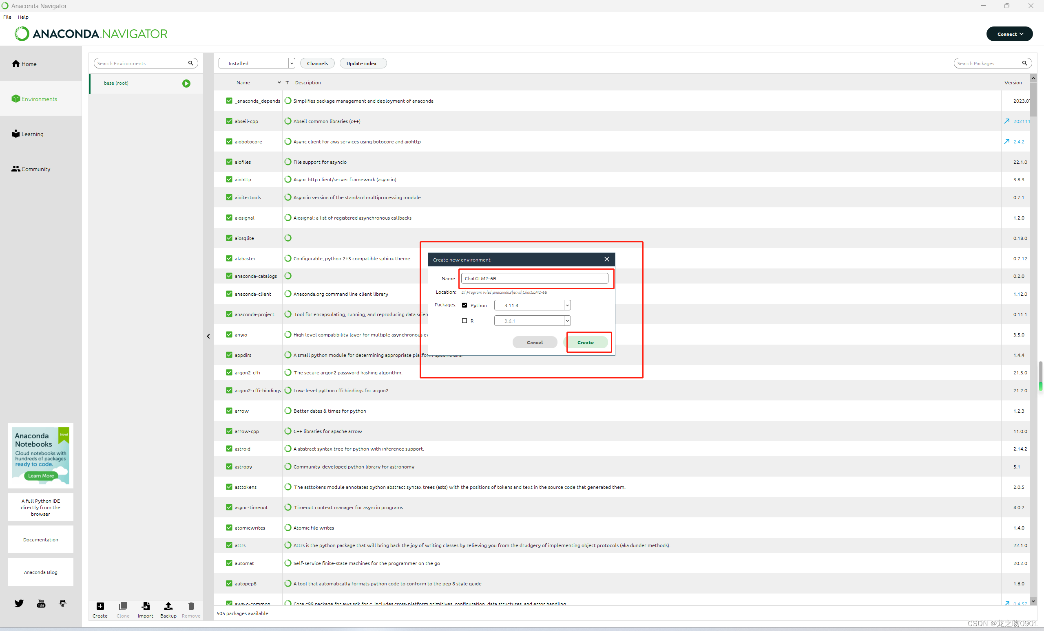Click upgrade arrow for aiobotocore version
Screen dimensions: 1044x631
point(1007,141)
